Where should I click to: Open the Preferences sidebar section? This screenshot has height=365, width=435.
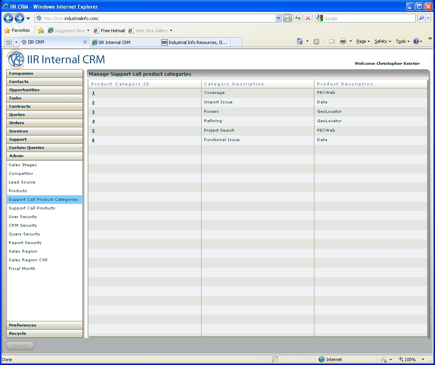coord(44,325)
